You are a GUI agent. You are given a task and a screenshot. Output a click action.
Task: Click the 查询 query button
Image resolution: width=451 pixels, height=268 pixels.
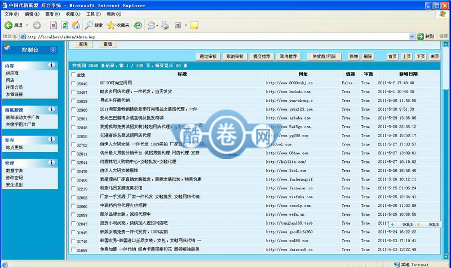pos(83,44)
